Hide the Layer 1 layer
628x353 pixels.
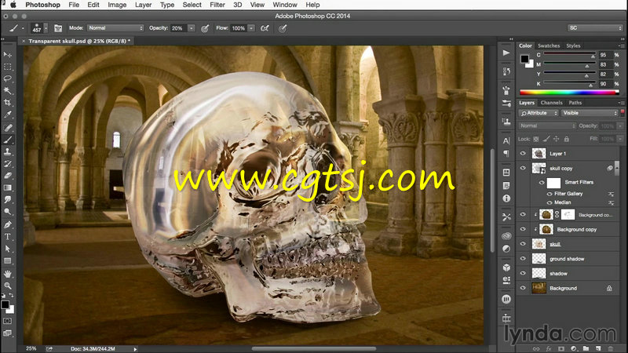click(523, 153)
